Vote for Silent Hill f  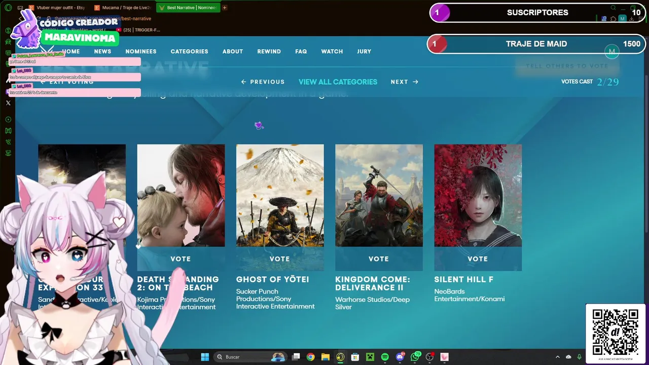click(478, 259)
